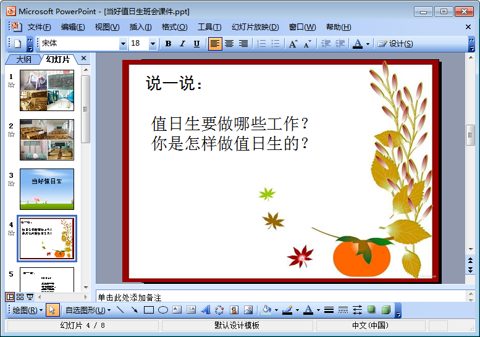Select the Line drawing tool

[x=120, y=310]
